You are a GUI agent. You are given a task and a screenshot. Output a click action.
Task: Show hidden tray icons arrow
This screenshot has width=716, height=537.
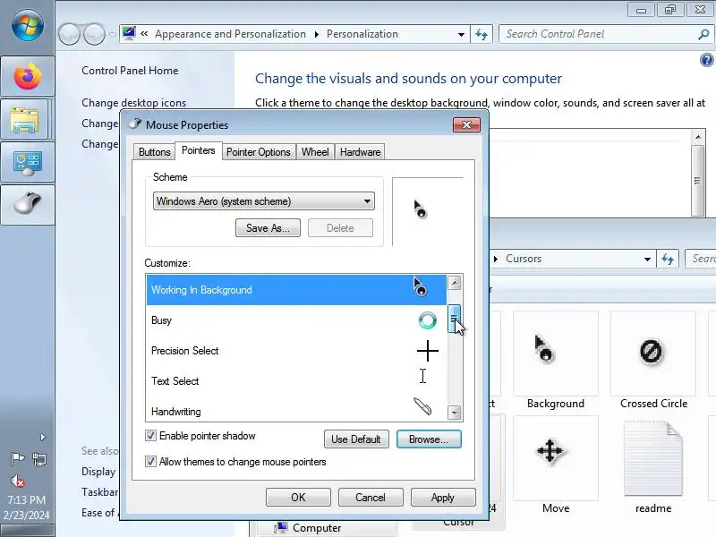click(x=42, y=437)
